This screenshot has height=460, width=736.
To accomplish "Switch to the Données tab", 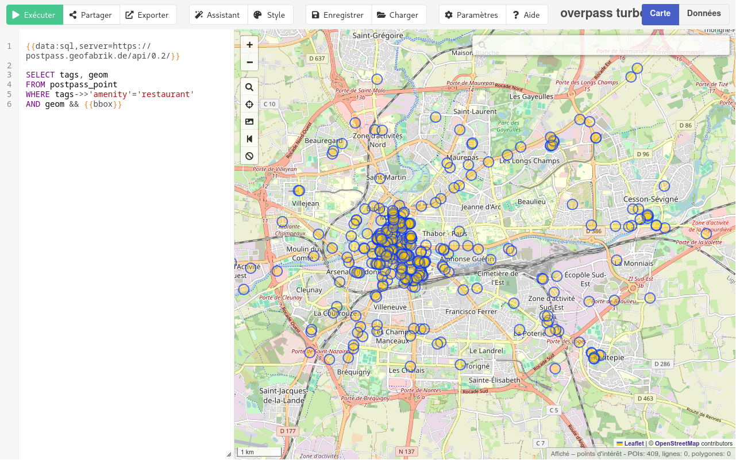I will (704, 14).
